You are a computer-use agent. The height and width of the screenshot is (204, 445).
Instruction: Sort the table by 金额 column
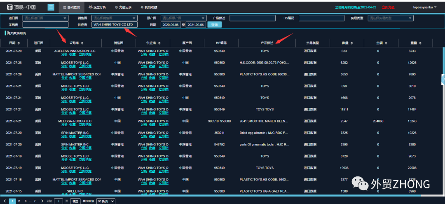pos(386,43)
